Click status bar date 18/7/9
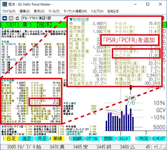167x150 pixels. pos(26,147)
